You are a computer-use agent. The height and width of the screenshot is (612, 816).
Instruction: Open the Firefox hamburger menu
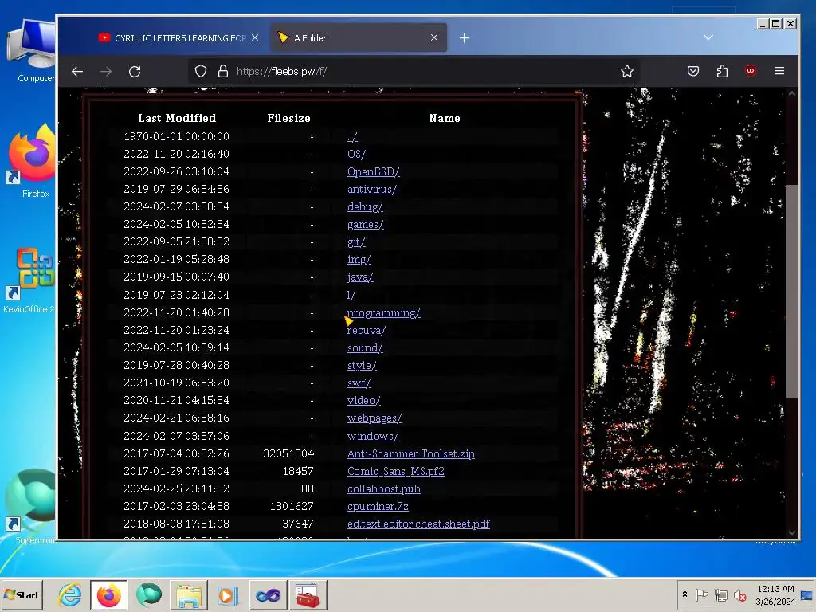tap(779, 71)
